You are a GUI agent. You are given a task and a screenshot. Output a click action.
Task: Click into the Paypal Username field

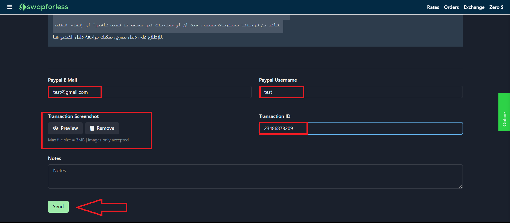[361, 92]
